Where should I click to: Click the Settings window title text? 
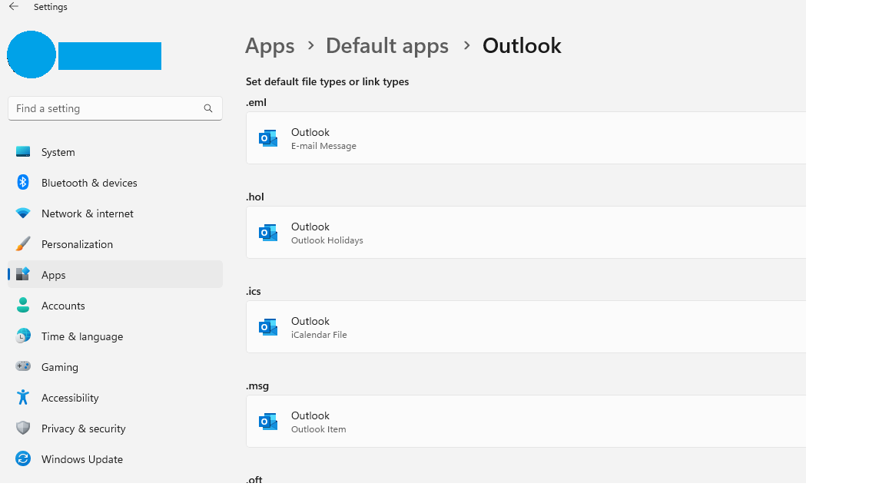coord(51,7)
